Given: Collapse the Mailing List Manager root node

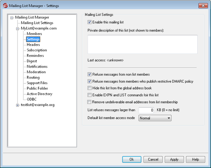Looking at the screenshot, I should tap(12, 18).
